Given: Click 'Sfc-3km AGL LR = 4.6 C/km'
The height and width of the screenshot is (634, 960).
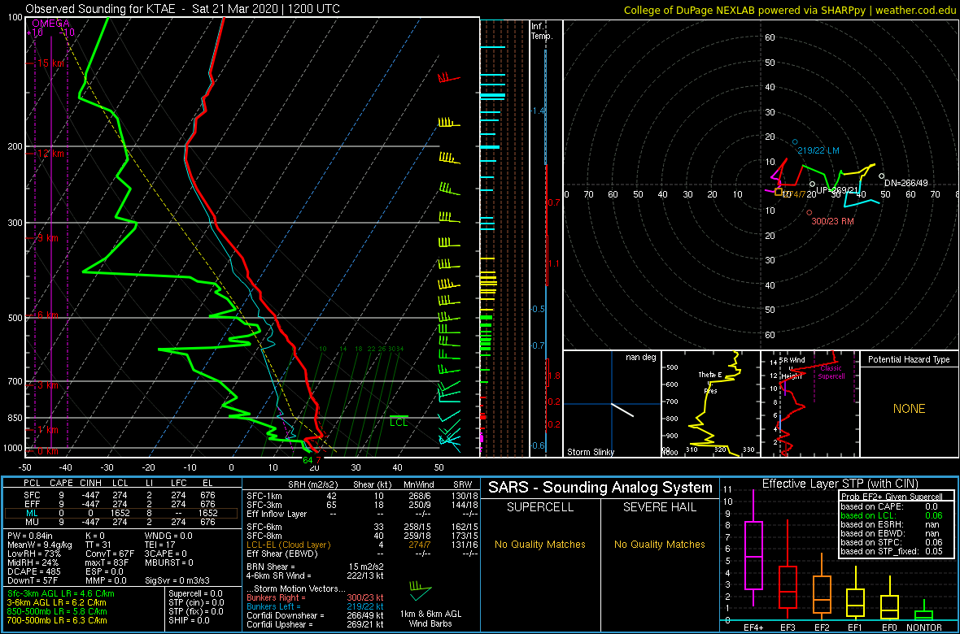Looking at the screenshot, I should click(61, 594).
